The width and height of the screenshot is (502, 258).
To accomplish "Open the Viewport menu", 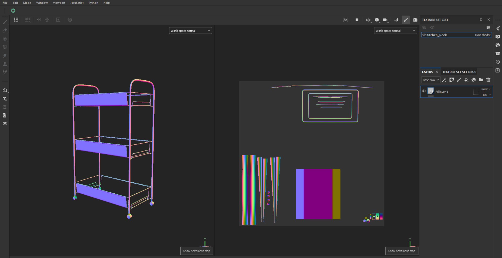I will pos(59,3).
